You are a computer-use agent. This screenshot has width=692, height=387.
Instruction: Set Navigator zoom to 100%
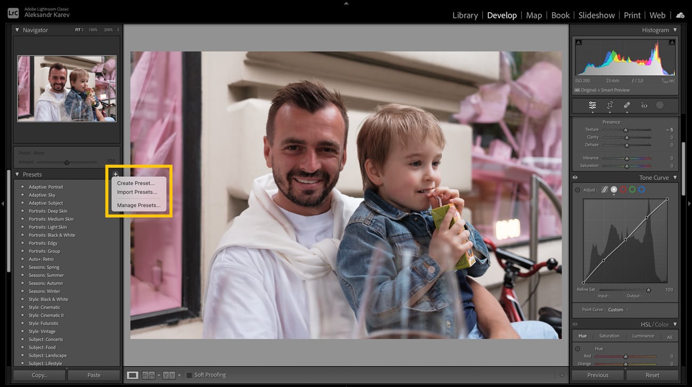93,30
